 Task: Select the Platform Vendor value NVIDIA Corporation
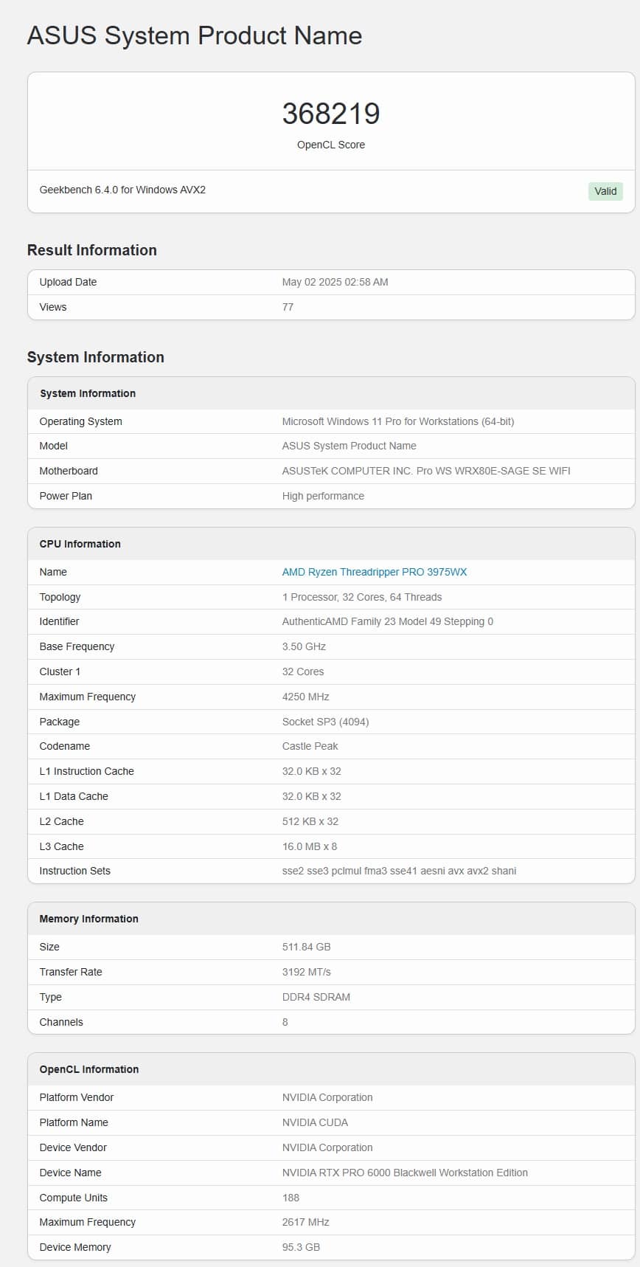(x=327, y=1097)
